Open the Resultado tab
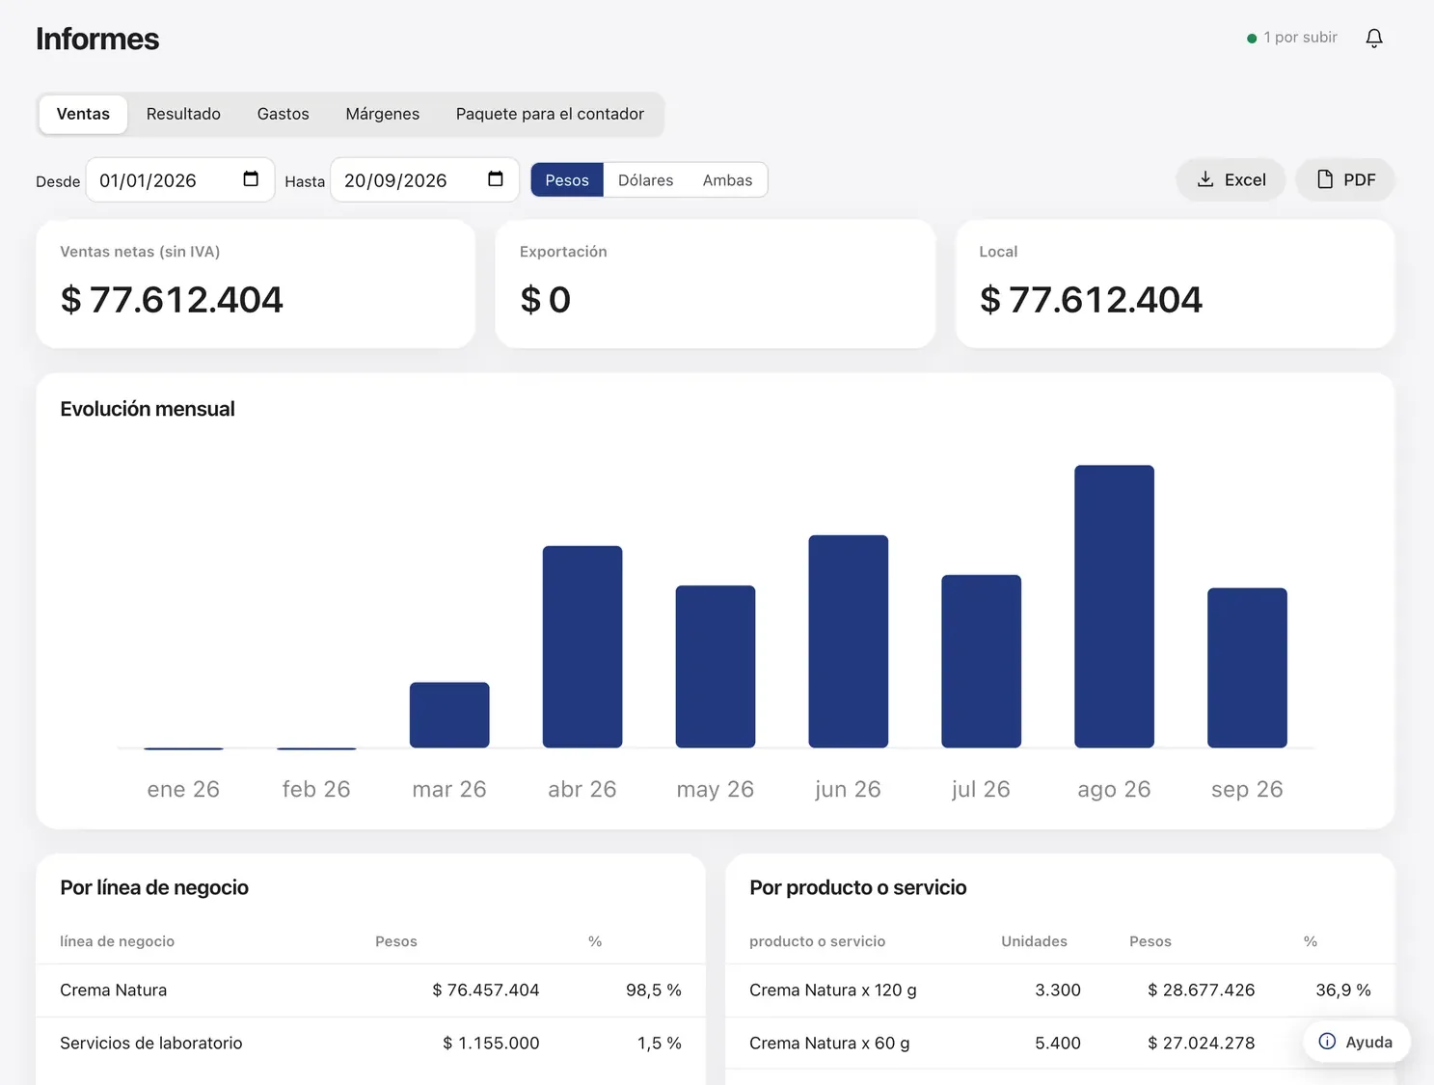 pyautogui.click(x=183, y=114)
